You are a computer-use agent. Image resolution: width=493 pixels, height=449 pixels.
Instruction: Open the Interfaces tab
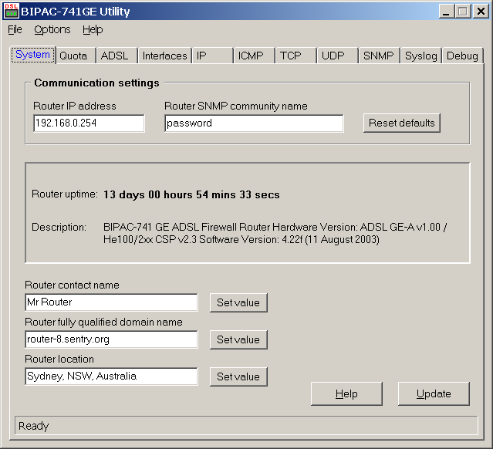(x=165, y=56)
